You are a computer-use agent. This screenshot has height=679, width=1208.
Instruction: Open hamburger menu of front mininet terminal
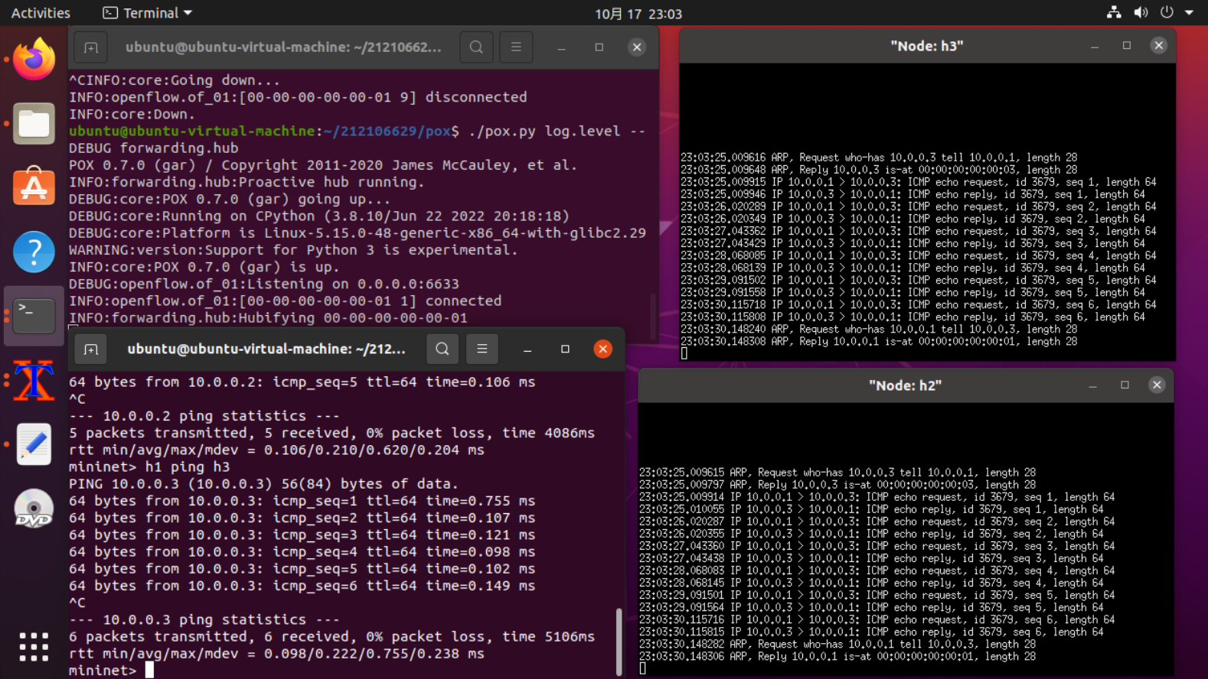482,349
